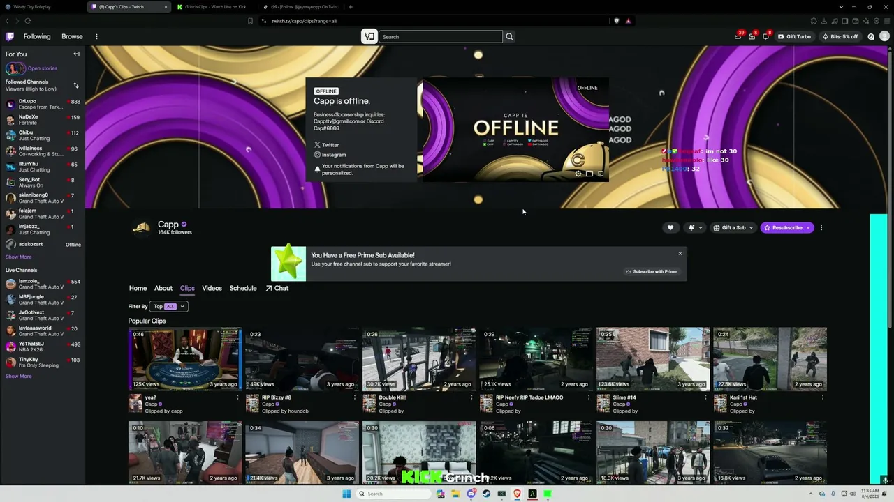This screenshot has height=502, width=894.
Task: Open Capp's Twitter link
Action: (x=327, y=145)
